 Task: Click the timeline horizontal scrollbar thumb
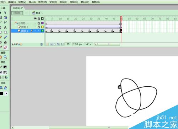pyautogui.click(x=109, y=44)
